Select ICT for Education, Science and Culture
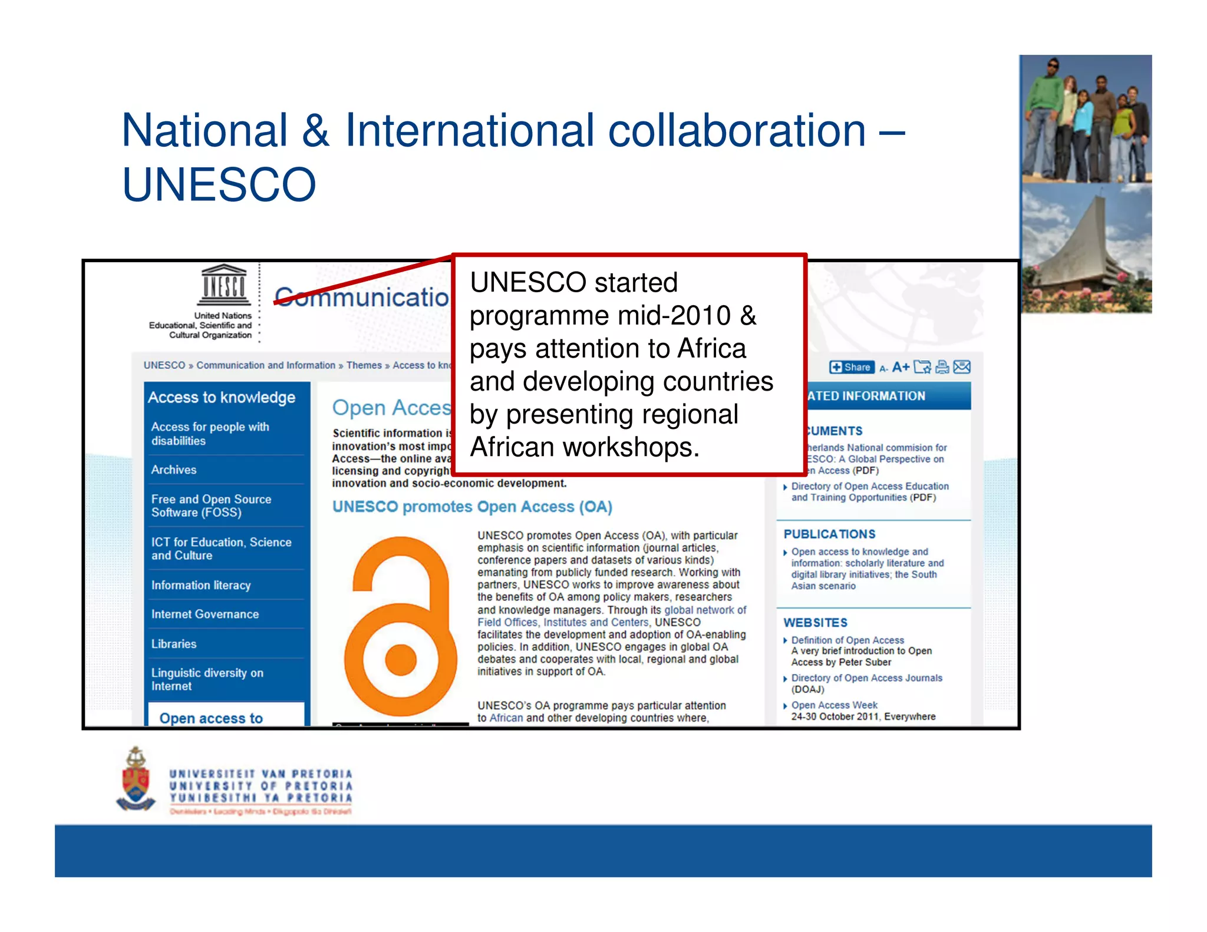Viewport: 1207px width, 932px height. 222,548
